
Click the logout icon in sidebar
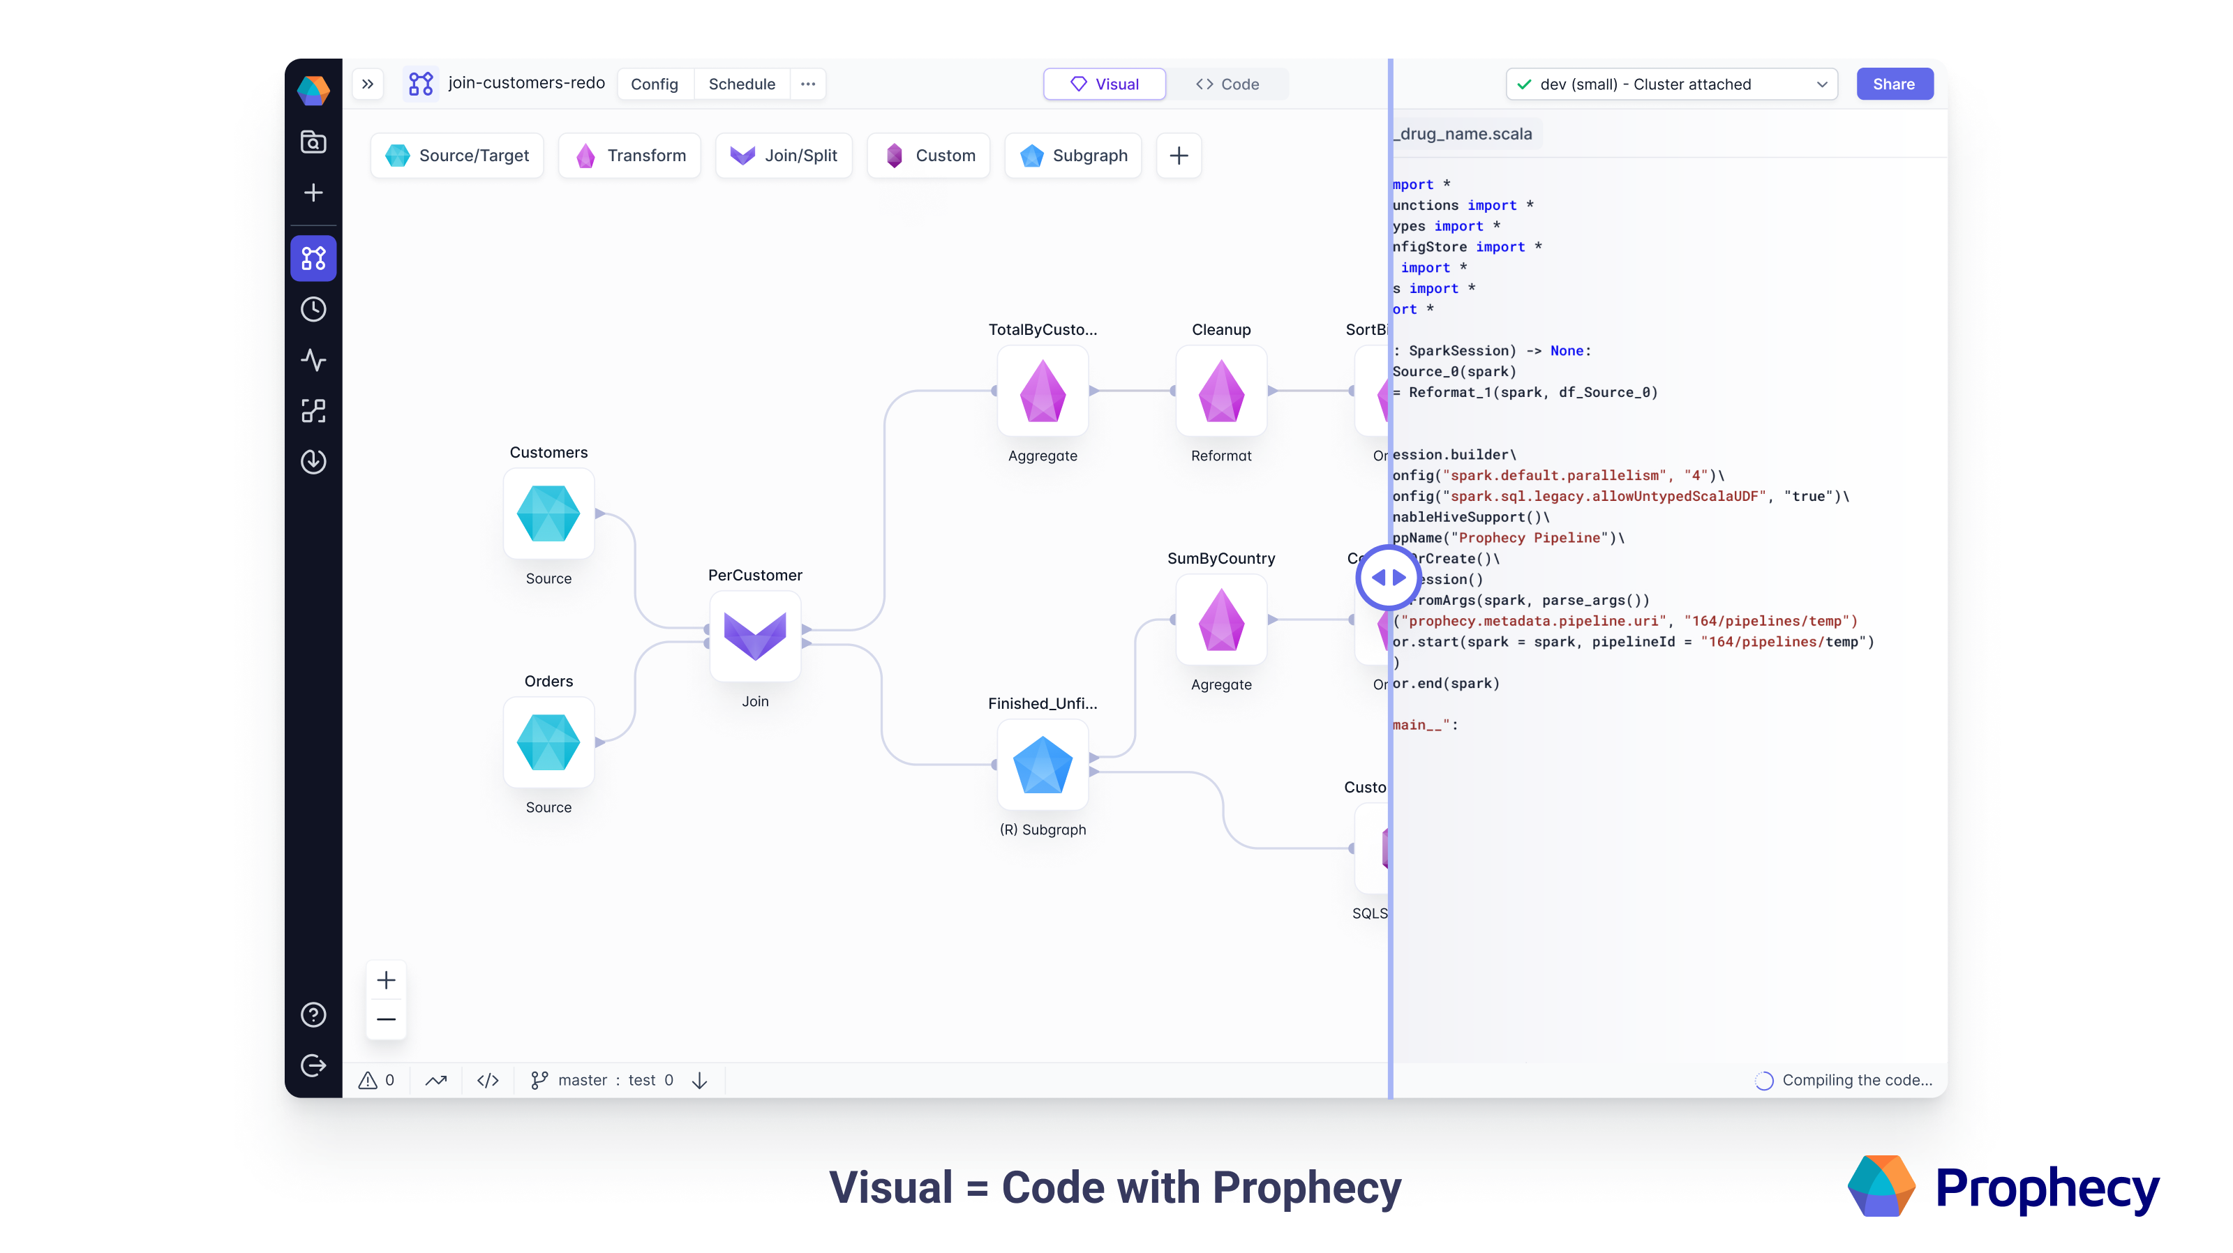pyautogui.click(x=313, y=1065)
